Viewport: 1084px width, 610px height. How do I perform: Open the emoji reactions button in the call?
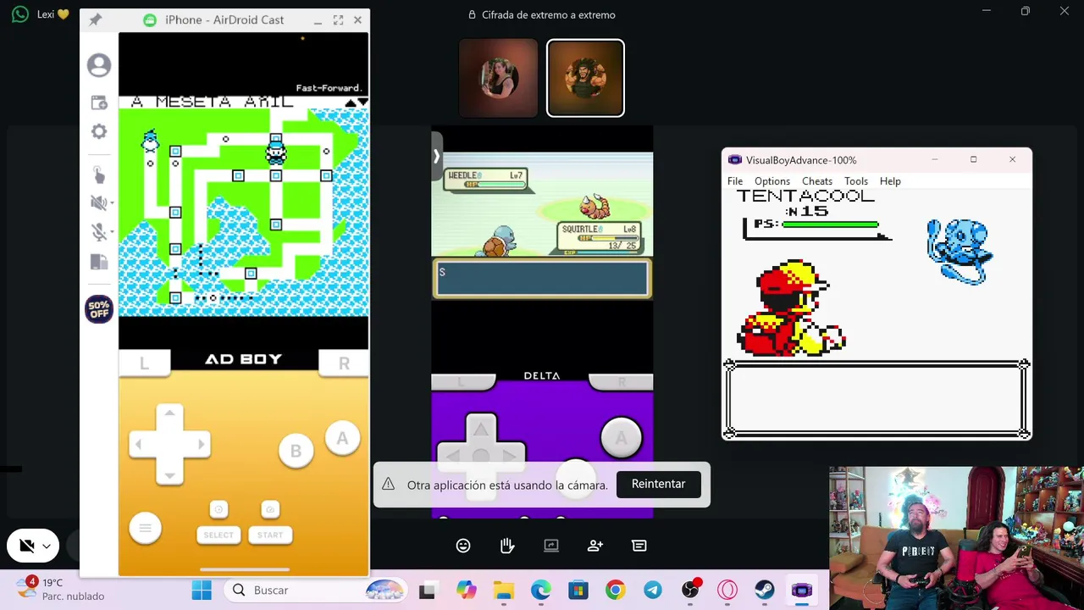coord(463,546)
